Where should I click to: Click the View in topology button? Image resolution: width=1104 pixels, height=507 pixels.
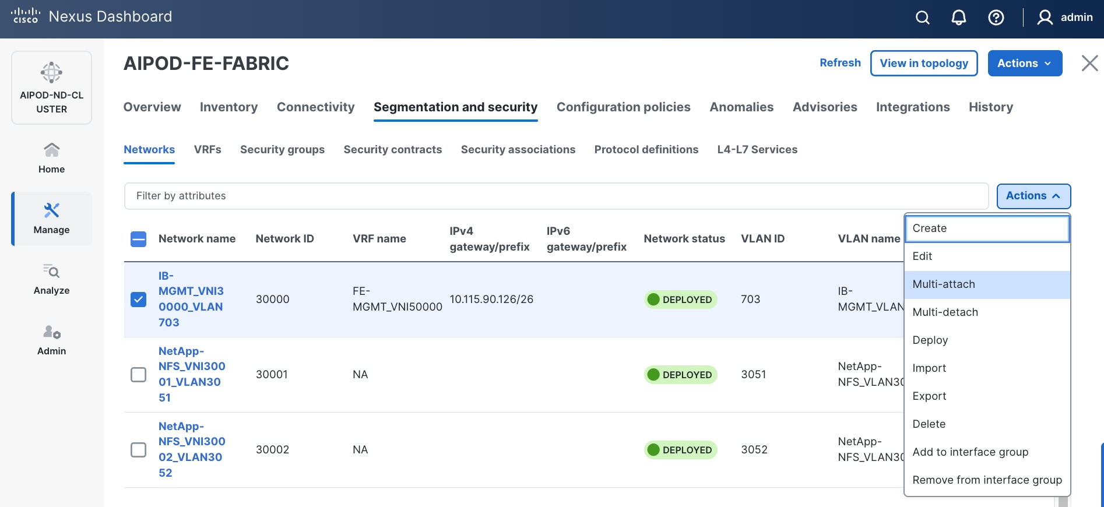(923, 63)
